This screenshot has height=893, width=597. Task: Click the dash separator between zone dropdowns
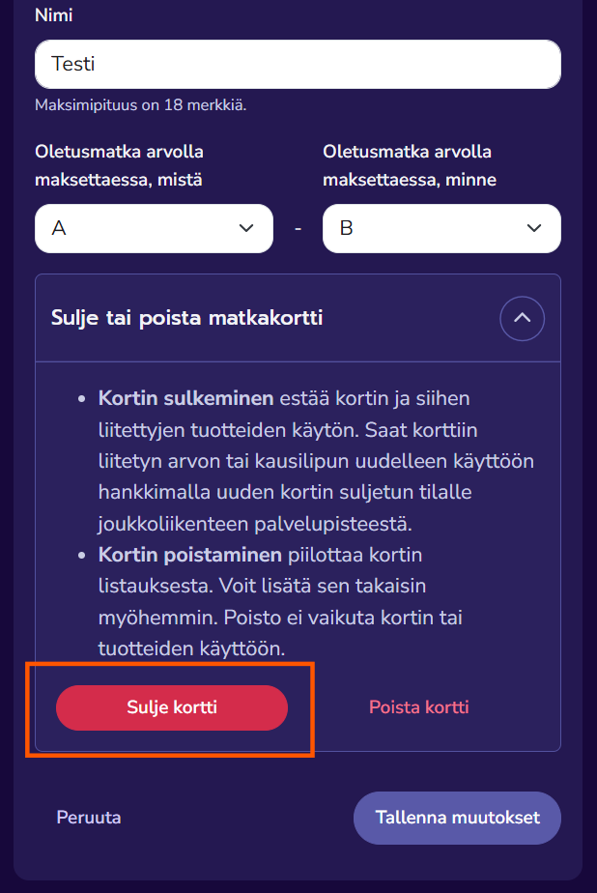point(298,228)
